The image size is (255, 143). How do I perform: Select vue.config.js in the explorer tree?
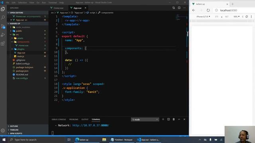(x=22, y=78)
